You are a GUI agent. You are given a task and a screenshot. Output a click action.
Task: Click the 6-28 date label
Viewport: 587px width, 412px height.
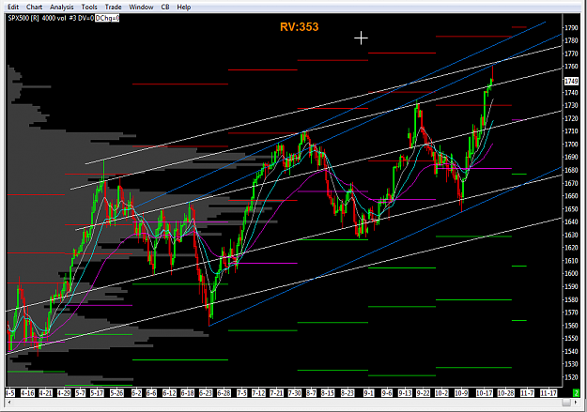(224, 393)
